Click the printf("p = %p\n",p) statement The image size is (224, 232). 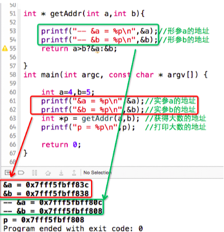88,127
